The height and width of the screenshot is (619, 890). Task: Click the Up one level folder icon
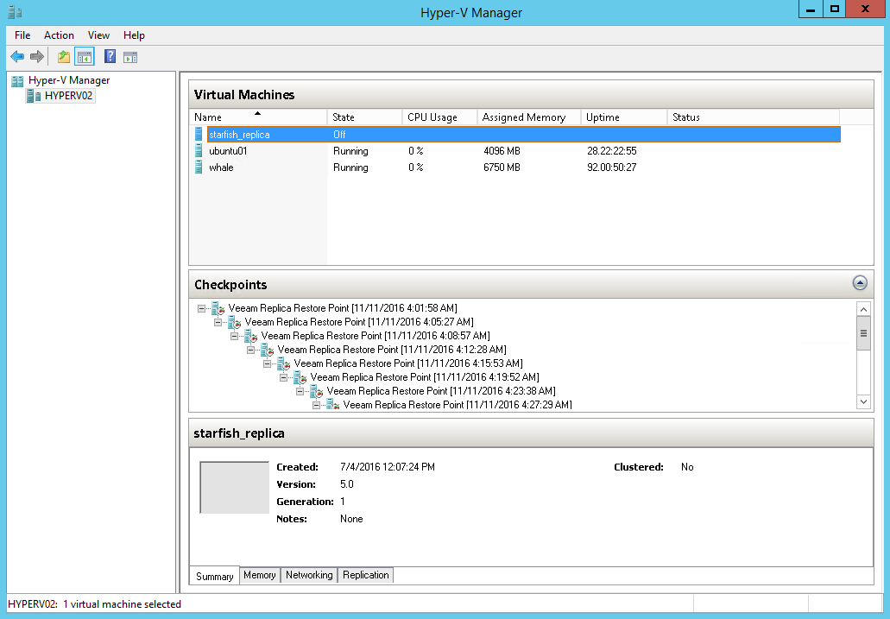64,57
